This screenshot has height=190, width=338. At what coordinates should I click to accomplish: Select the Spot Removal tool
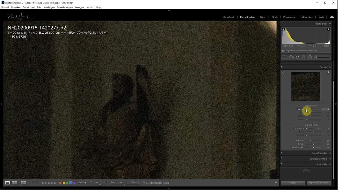[291, 57]
